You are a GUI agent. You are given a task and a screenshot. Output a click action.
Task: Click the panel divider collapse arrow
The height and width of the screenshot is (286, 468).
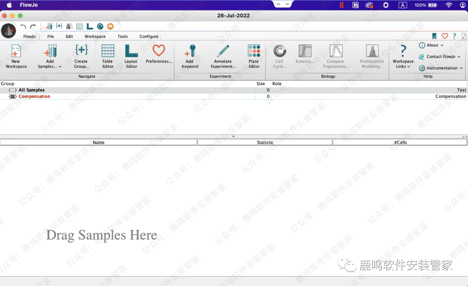tap(234, 136)
